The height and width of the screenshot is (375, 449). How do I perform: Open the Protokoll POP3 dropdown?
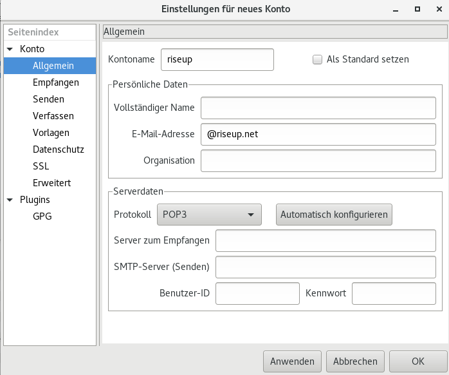point(209,215)
